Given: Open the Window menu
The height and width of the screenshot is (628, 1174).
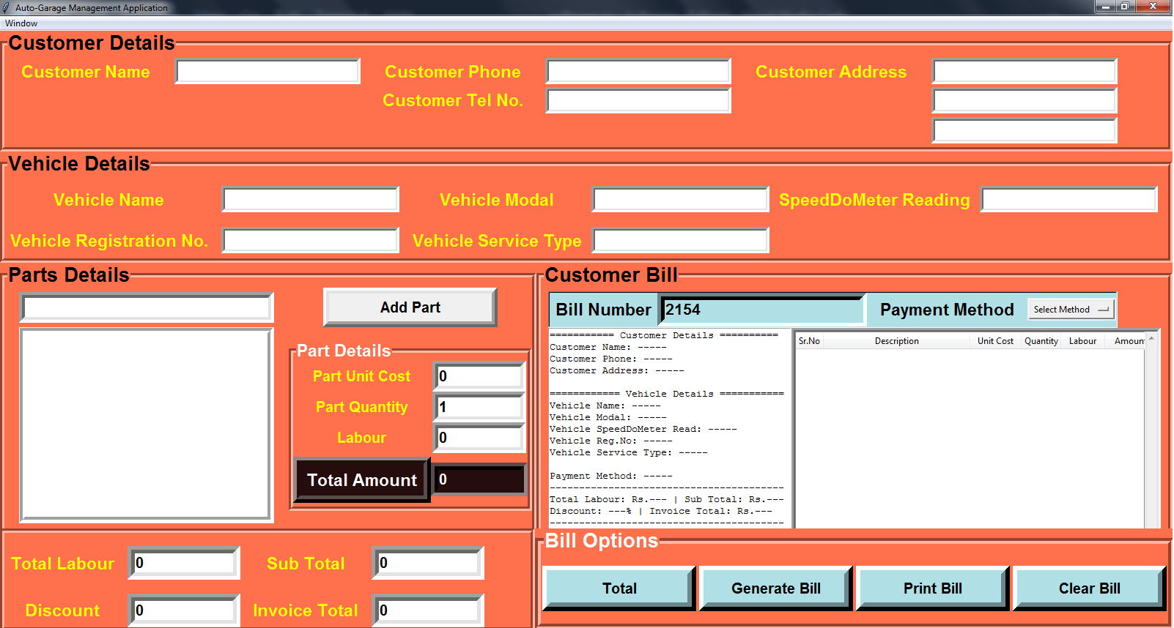Looking at the screenshot, I should (x=21, y=23).
